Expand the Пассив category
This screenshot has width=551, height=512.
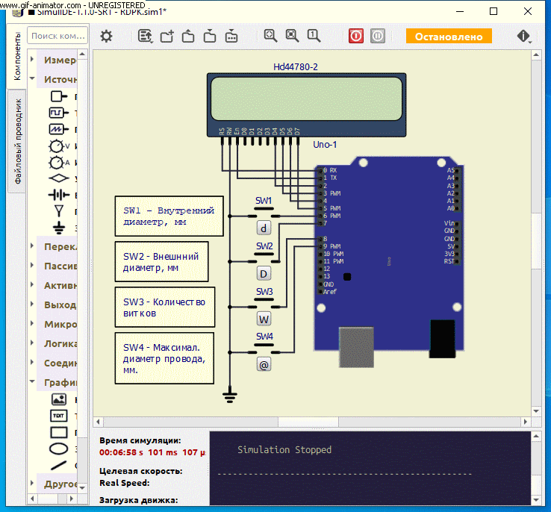(32, 265)
